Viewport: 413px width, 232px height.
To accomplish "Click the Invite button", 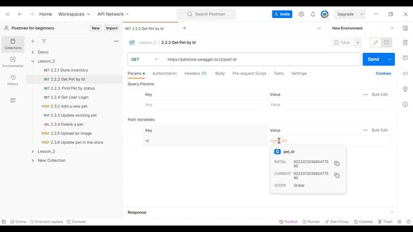I will [282, 14].
